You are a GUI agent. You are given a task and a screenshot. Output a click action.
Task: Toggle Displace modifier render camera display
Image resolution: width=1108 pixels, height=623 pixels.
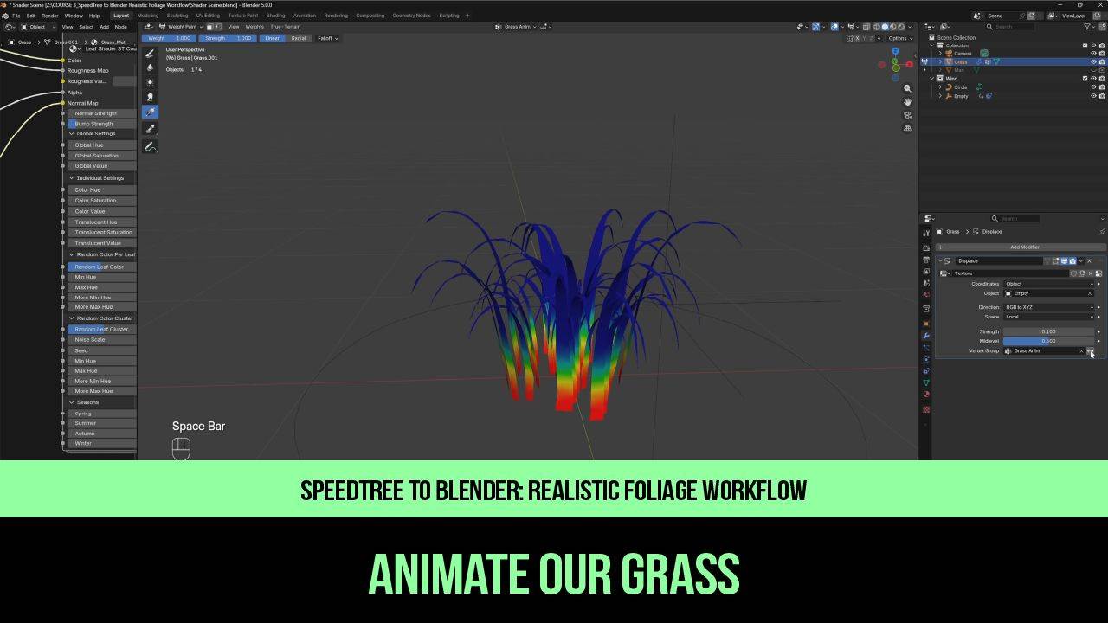(1073, 260)
